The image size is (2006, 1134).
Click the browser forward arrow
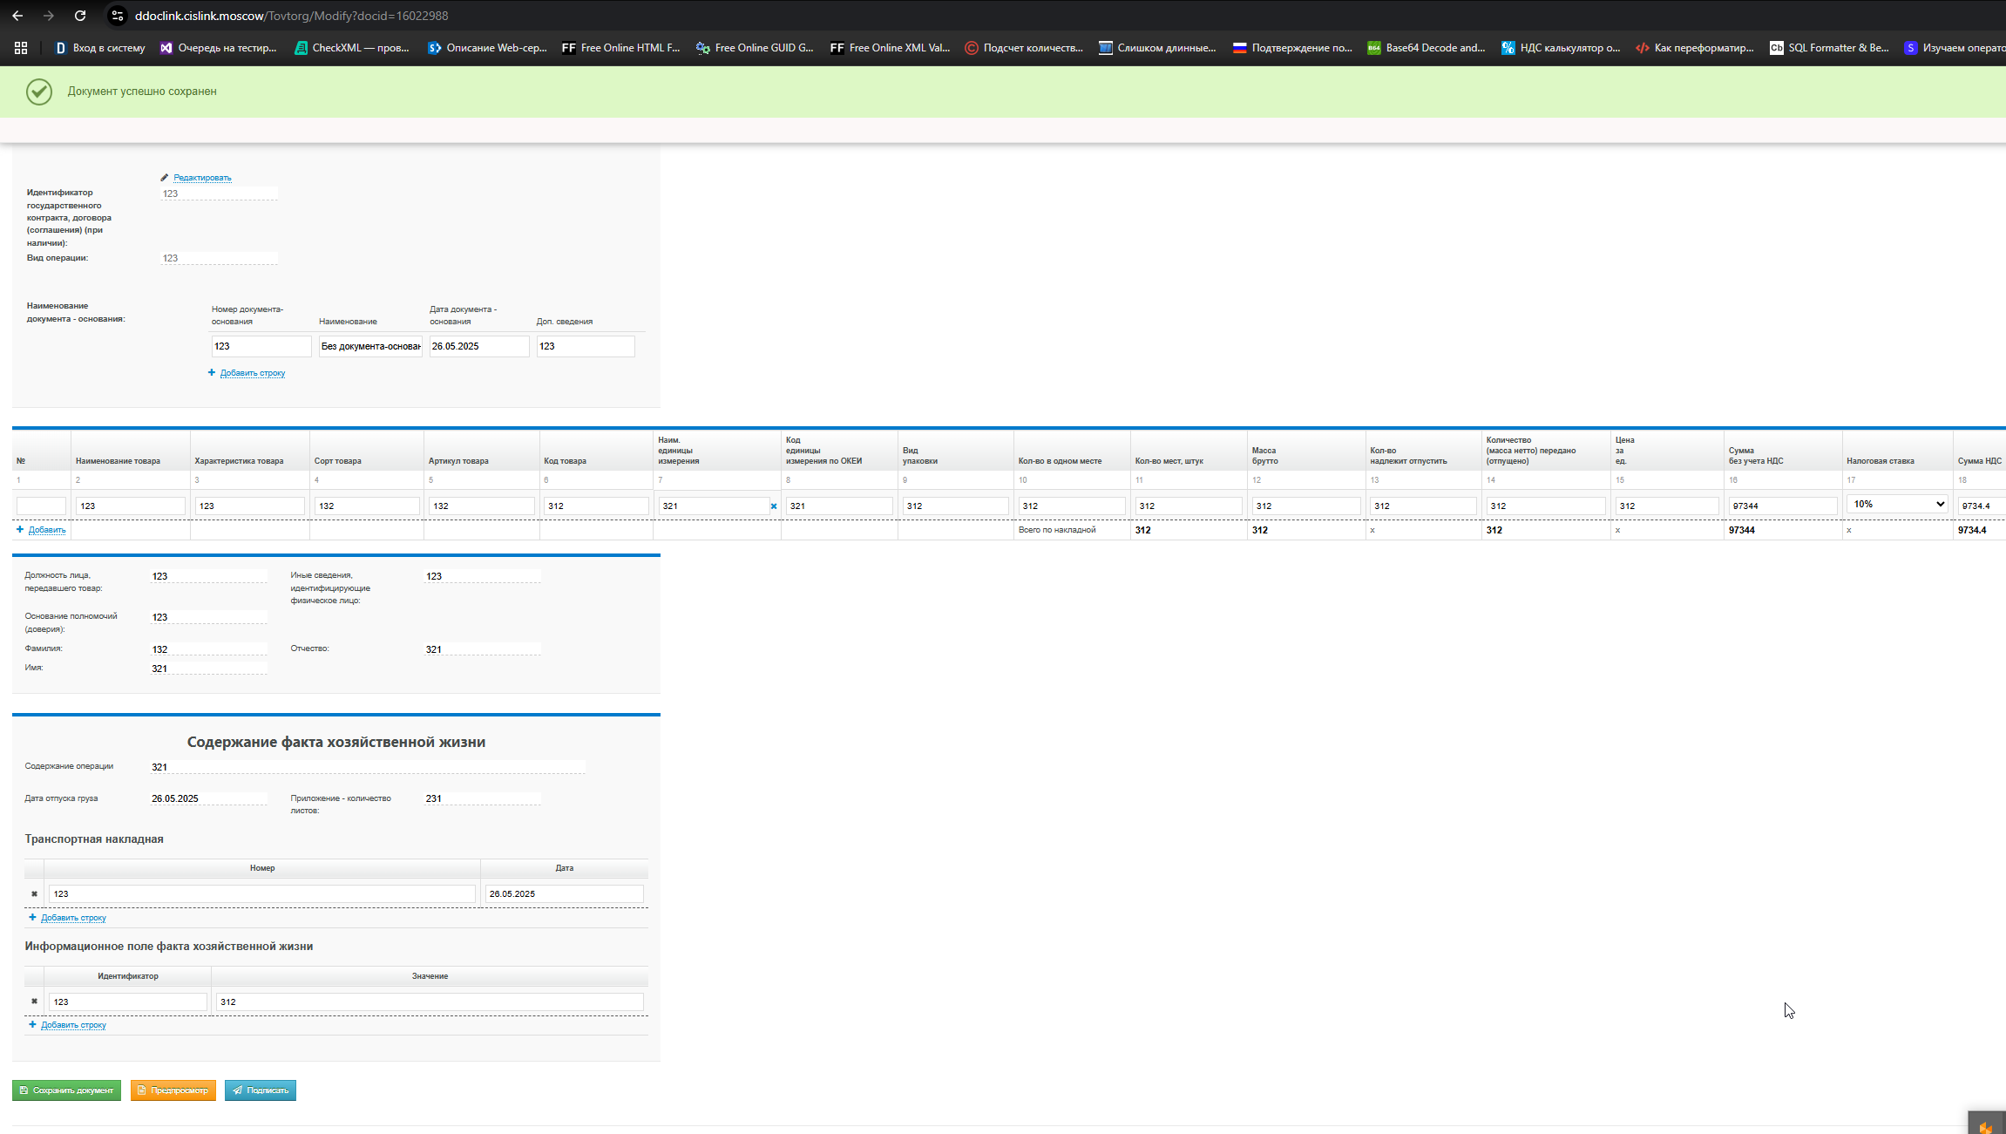pyautogui.click(x=49, y=16)
